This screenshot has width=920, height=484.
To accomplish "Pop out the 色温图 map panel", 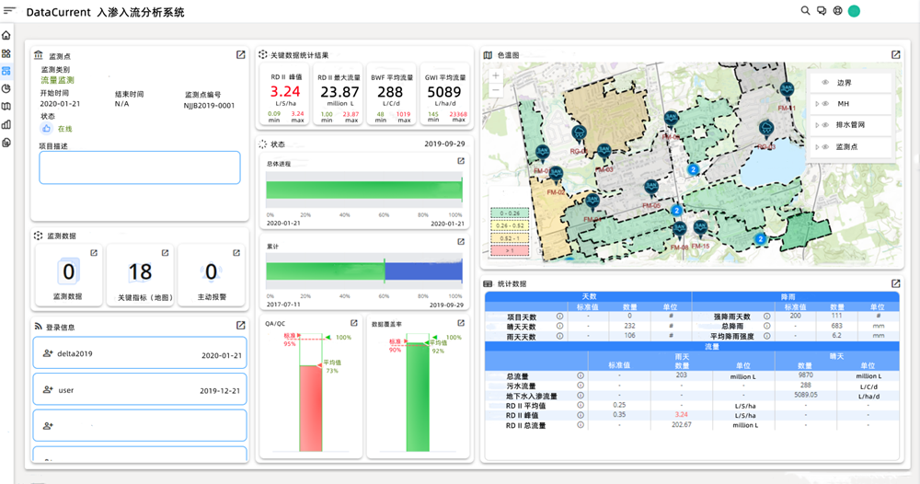I will [x=895, y=55].
